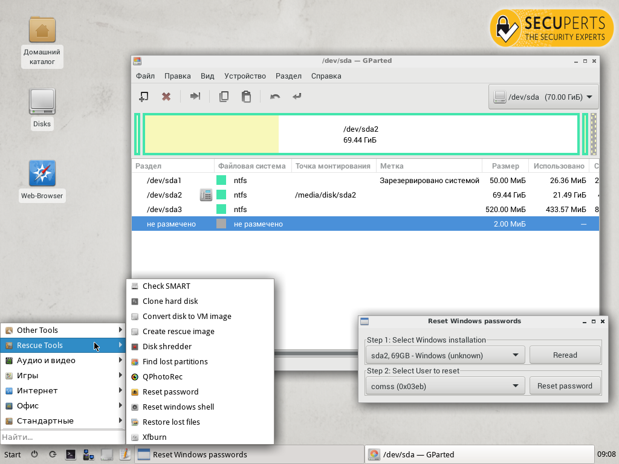
Task: Select Clone hard disk menu entry
Action: coord(200,301)
